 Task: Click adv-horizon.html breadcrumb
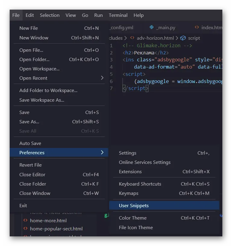coord(155,38)
